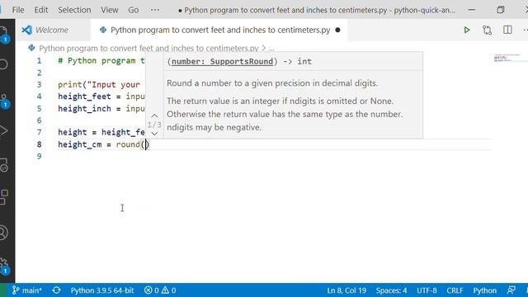Screen dimensions: 528x297
Task: Click the breadcrumb ellipsis after the file name
Action: click(x=271, y=49)
